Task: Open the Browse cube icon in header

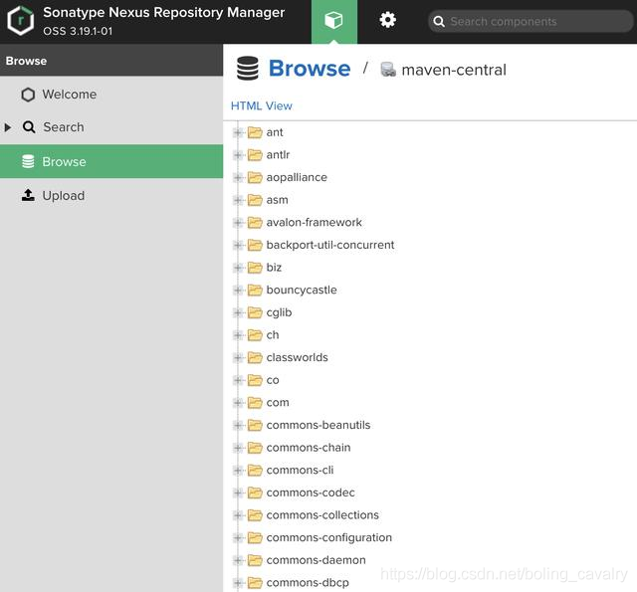Action: tap(334, 21)
